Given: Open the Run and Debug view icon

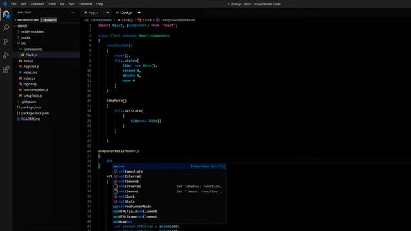Looking at the screenshot, I should 6,55.
